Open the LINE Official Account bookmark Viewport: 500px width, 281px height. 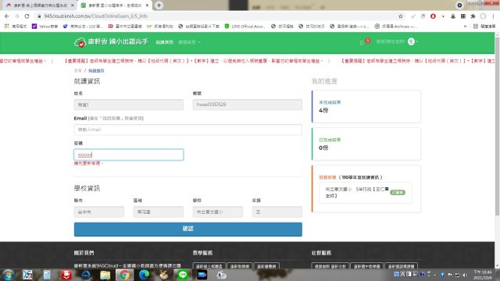click(x=245, y=26)
